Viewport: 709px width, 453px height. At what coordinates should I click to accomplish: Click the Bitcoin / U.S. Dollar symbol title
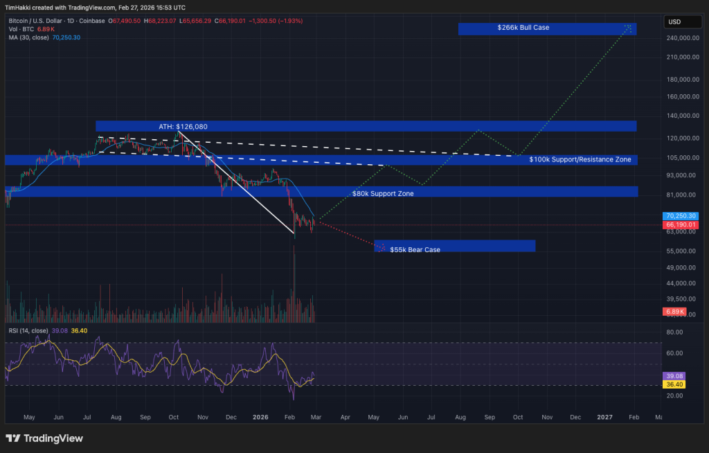[x=39, y=21]
